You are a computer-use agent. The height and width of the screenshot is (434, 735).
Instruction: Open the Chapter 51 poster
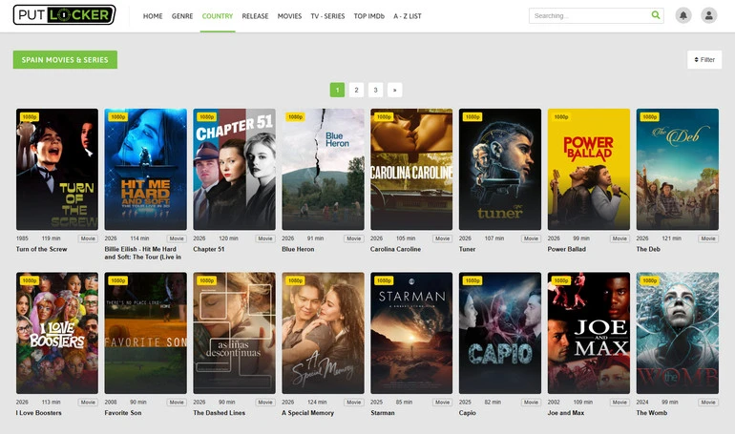(235, 169)
